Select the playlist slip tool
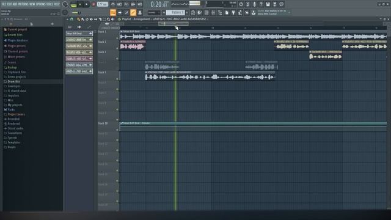This screenshot has width=391, height=220. pos(95,19)
